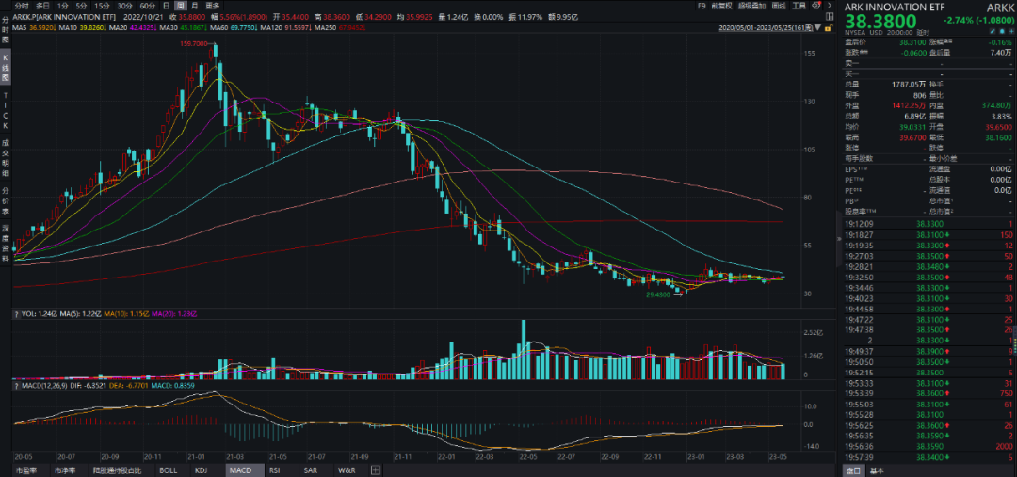Viewport: 1017px width, 477px height.
Task: Click the MA5 value label
Action: click(35, 28)
